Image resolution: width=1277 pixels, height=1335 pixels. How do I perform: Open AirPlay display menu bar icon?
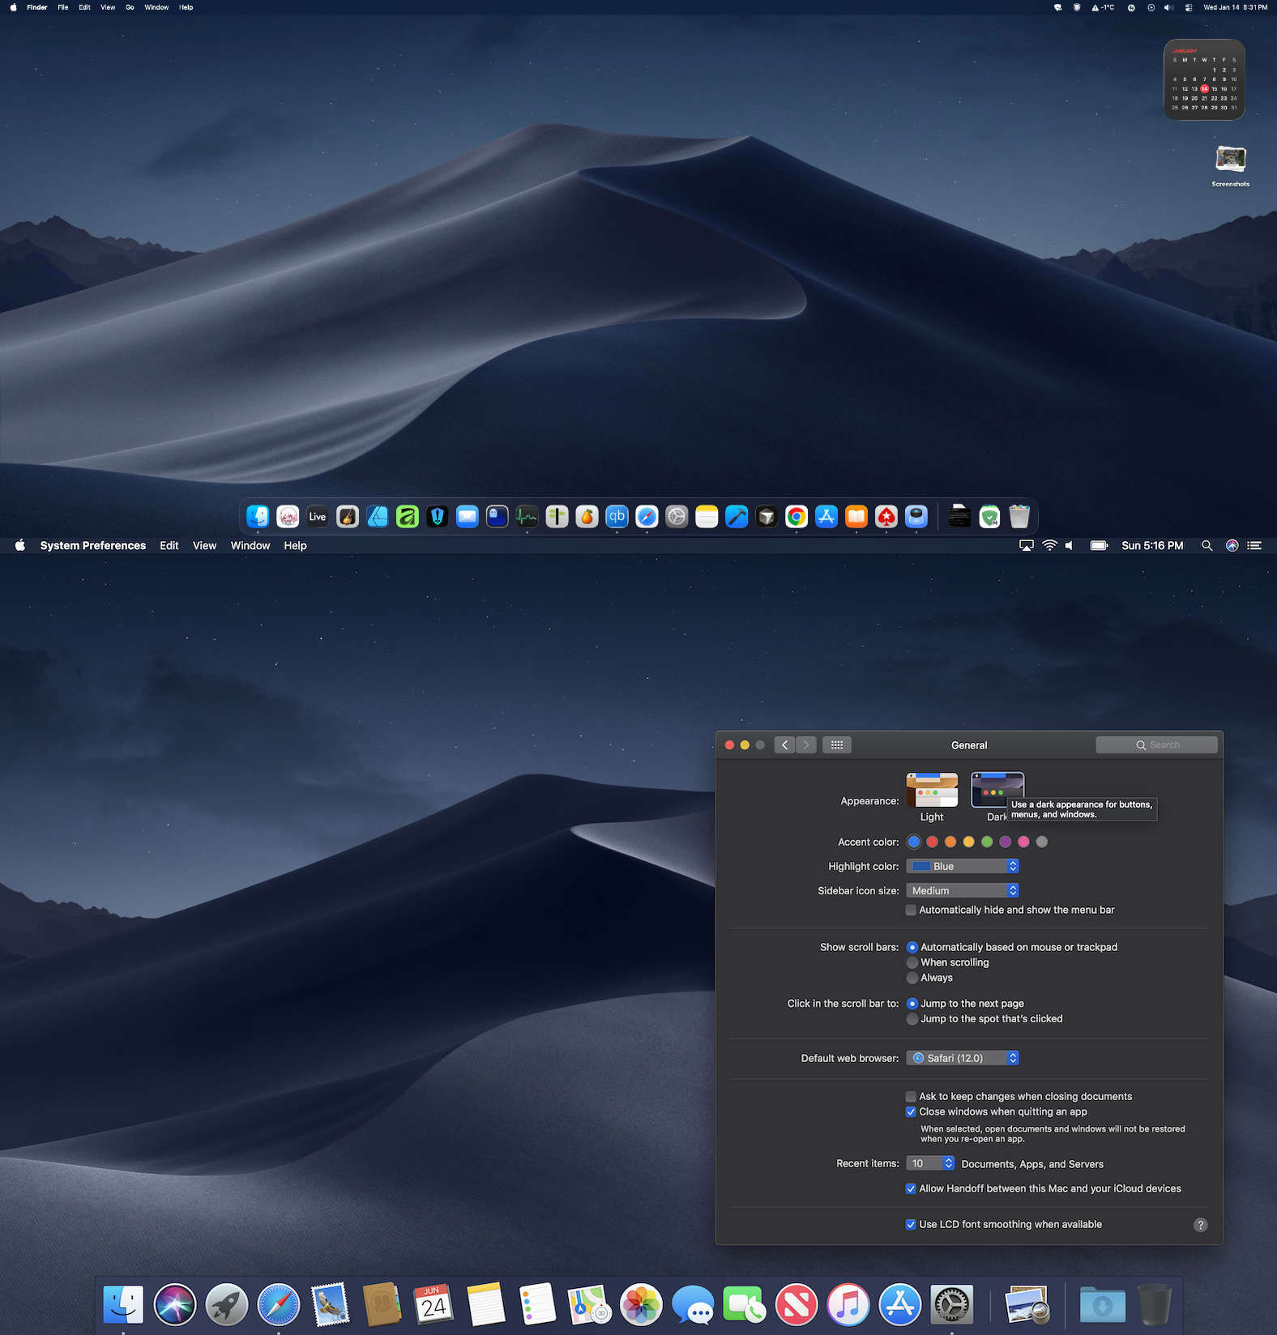coord(1026,546)
